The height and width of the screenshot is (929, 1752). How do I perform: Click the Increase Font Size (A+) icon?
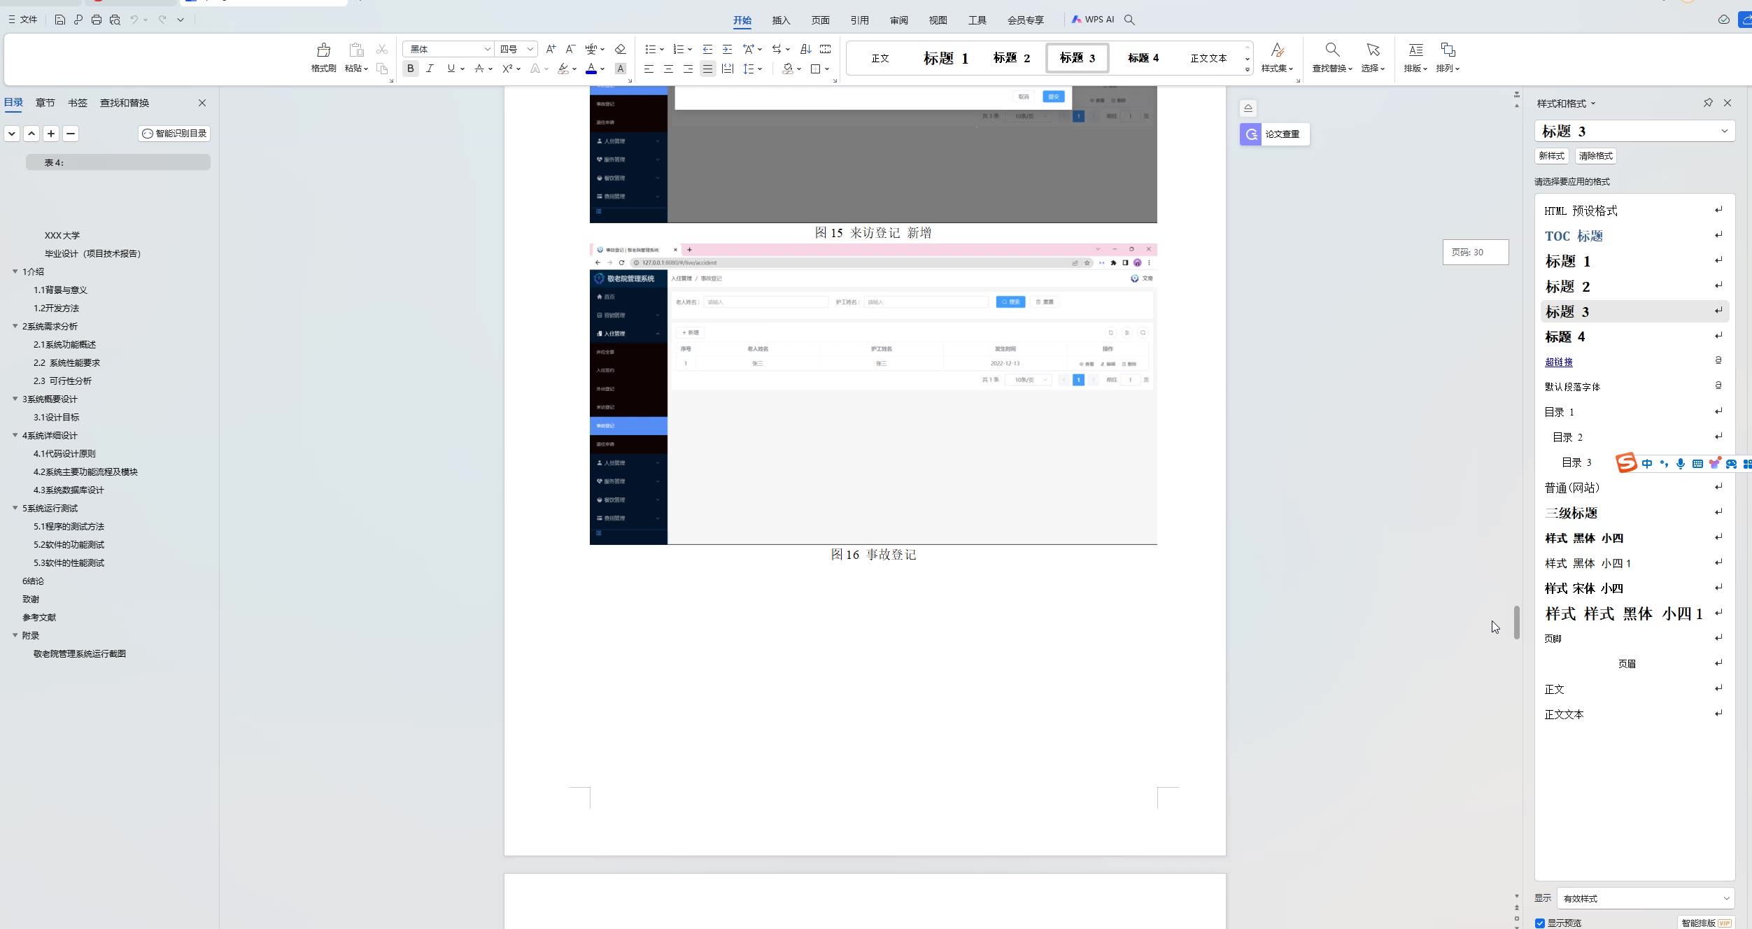coord(551,49)
